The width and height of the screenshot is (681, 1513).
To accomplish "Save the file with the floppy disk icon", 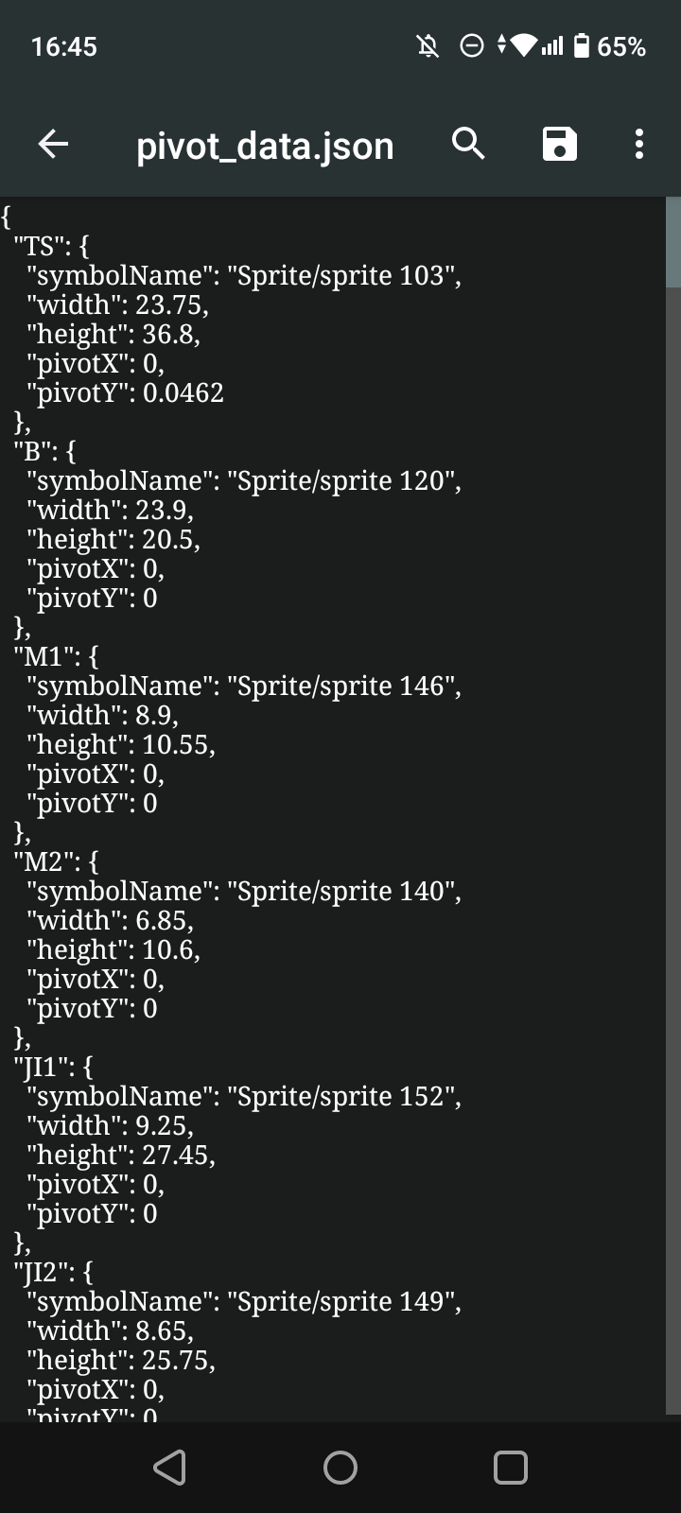I will coord(559,144).
